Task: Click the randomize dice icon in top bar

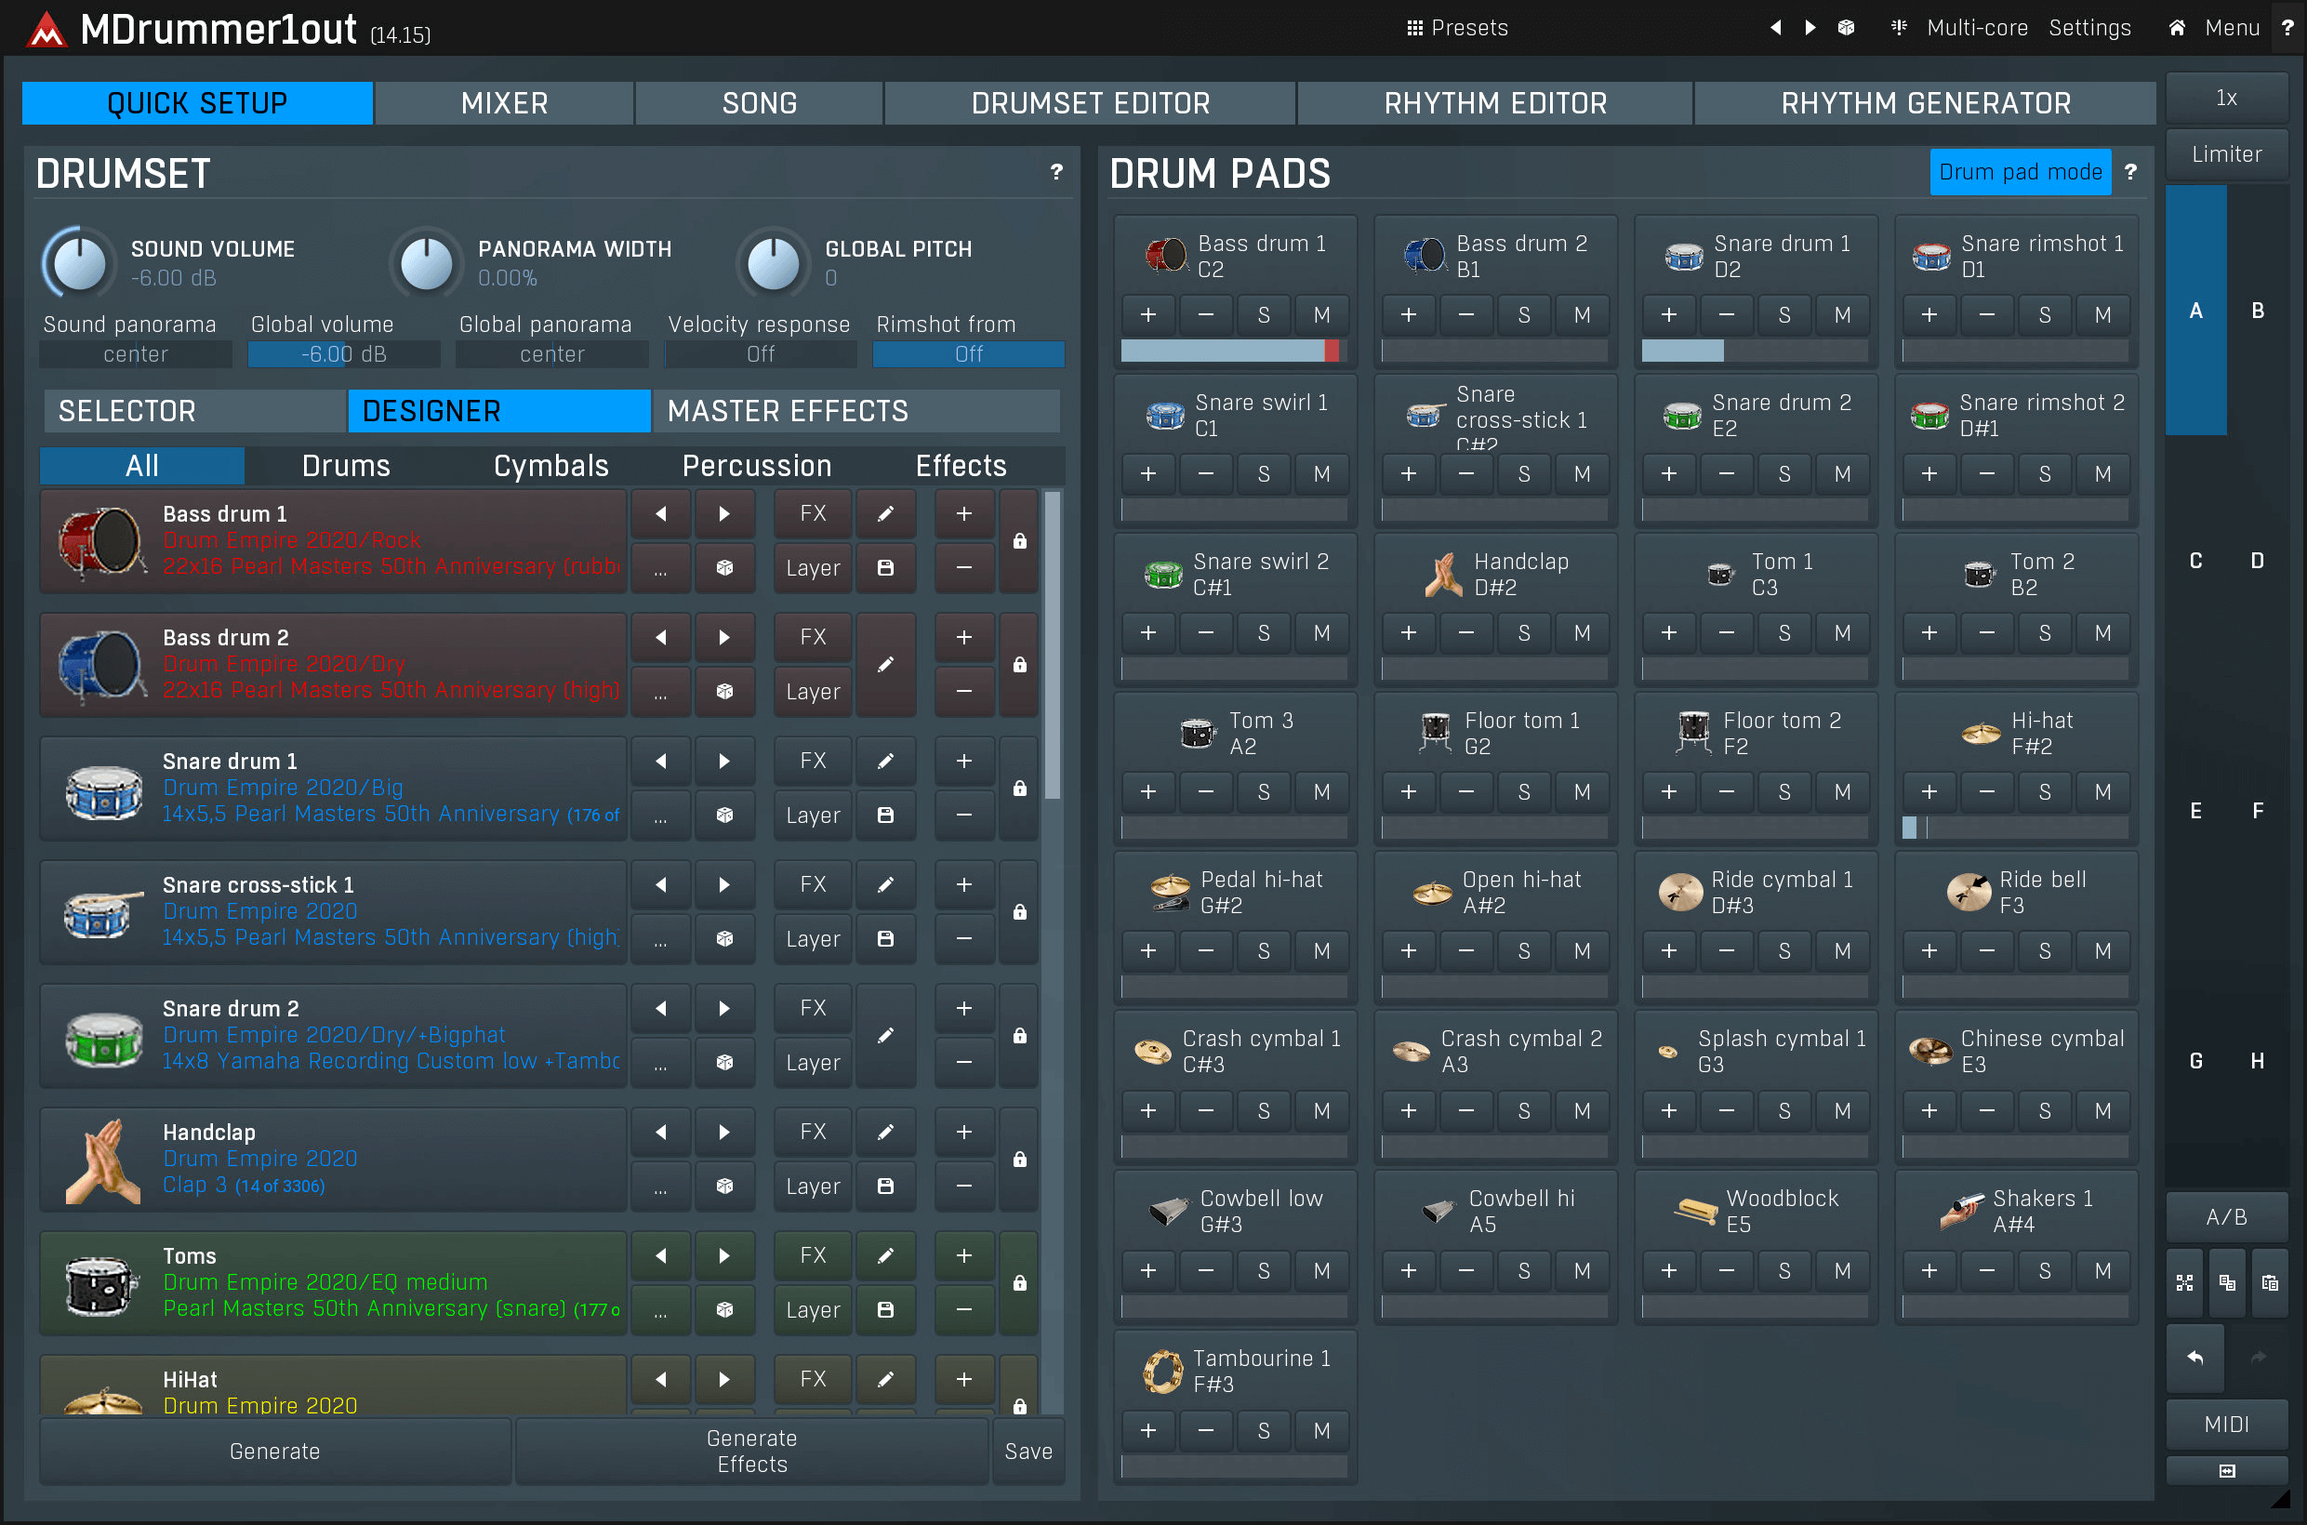Action: pyautogui.click(x=1845, y=27)
